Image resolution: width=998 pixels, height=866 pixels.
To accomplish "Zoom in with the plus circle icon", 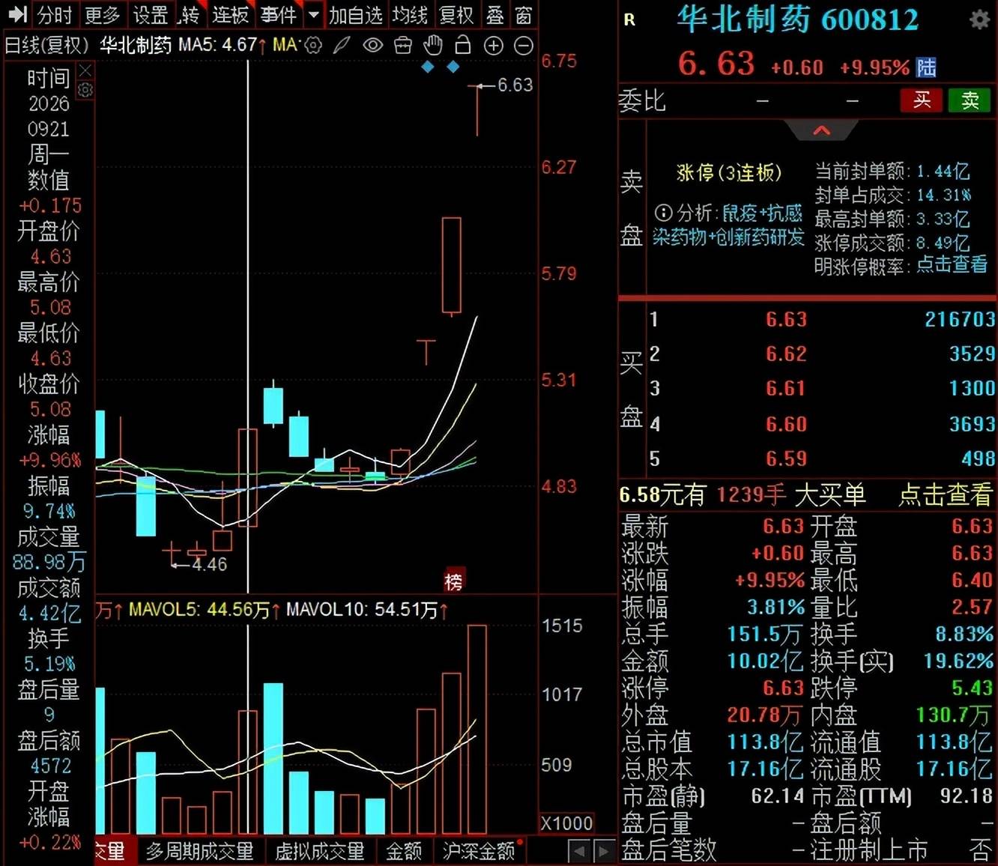I will click(493, 46).
